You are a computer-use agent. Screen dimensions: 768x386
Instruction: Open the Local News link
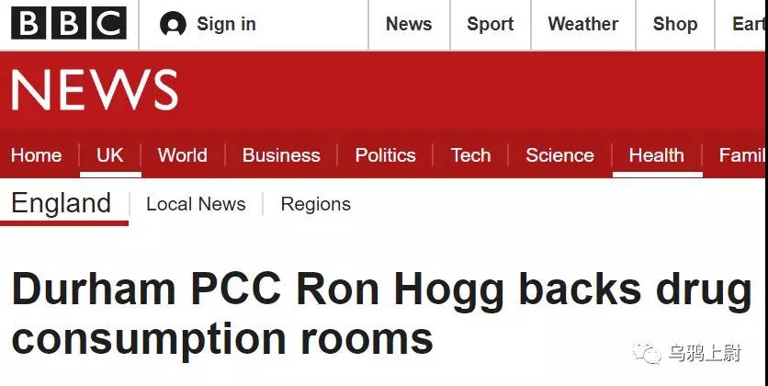196,204
